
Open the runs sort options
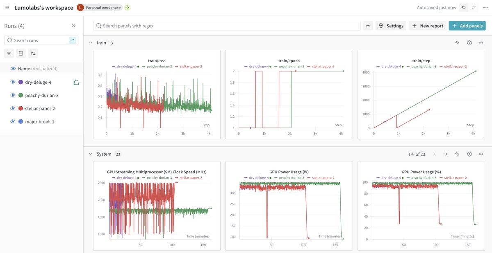33,53
